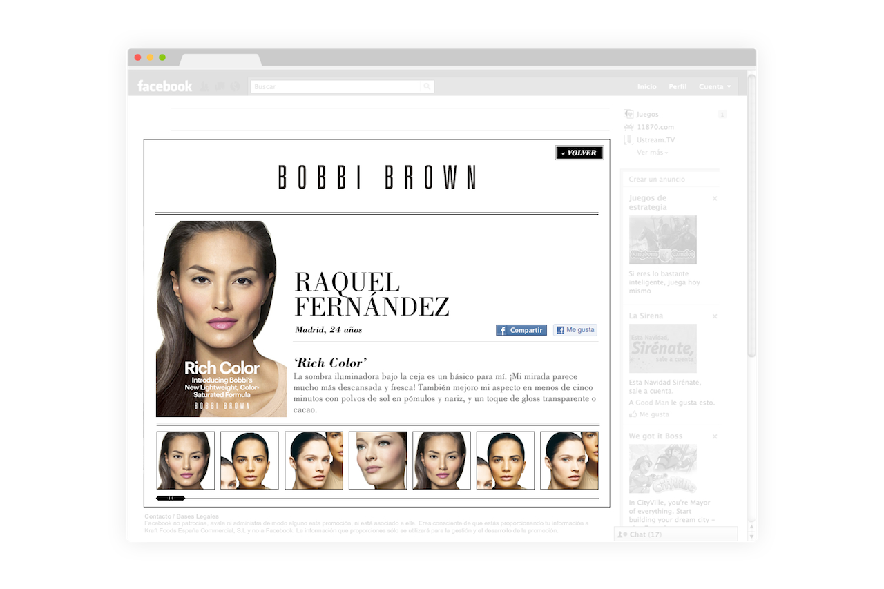Click the Juegos de estrategia ad title
Screen dimensions: 884x589
click(x=648, y=202)
